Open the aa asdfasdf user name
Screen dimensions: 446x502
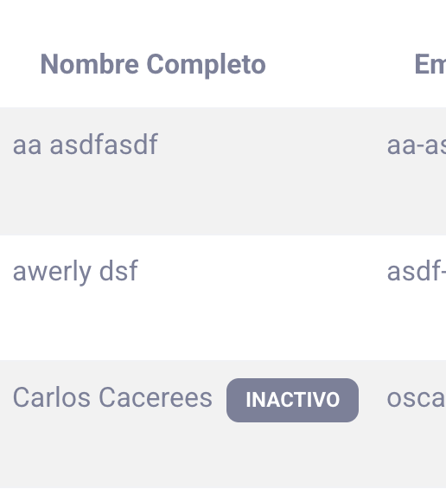[85, 145]
